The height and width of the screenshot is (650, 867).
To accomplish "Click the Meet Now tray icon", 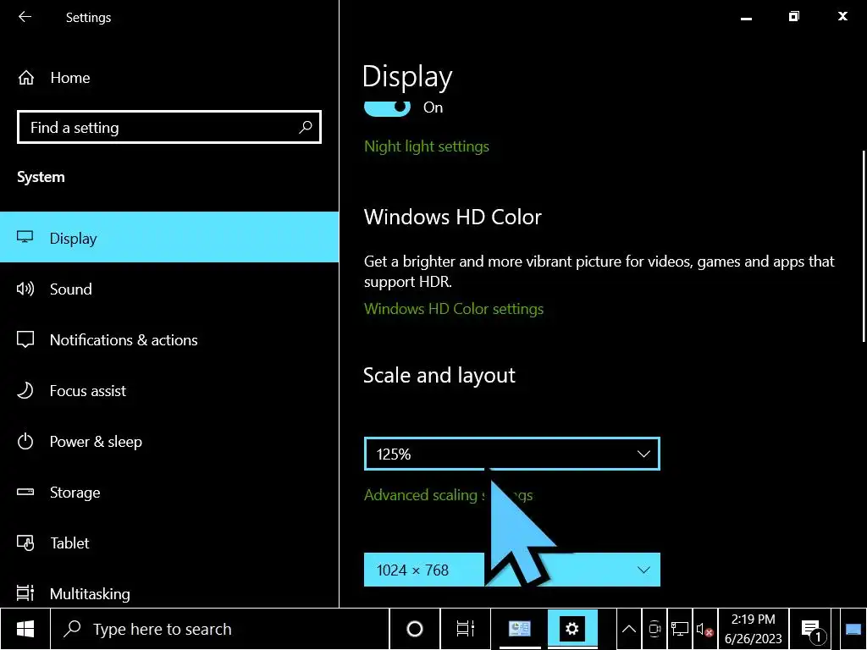I will (x=654, y=629).
